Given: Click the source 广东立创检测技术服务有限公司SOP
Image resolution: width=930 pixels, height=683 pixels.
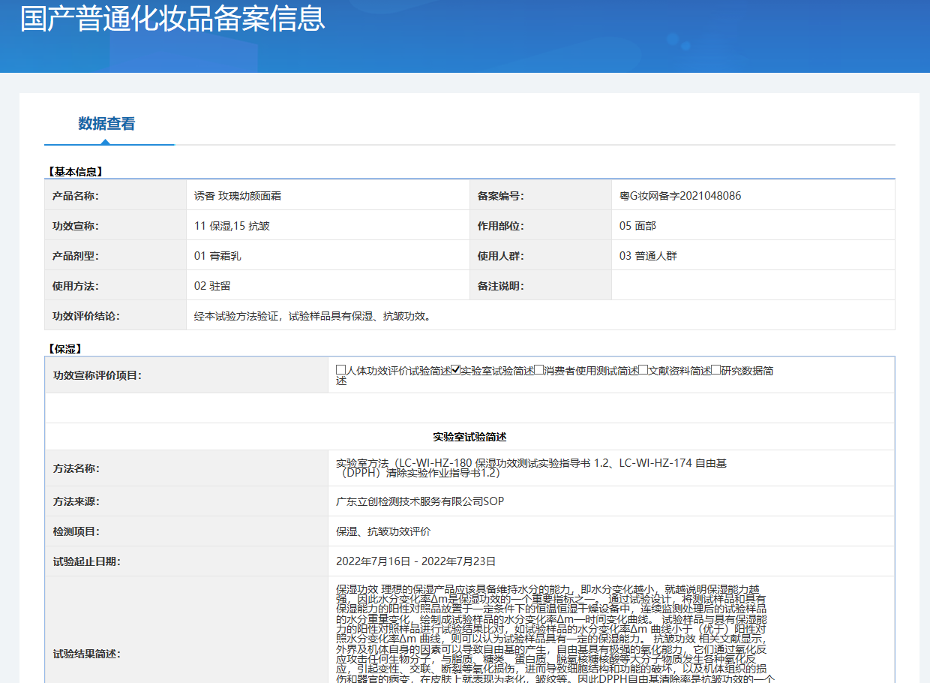Looking at the screenshot, I should (x=420, y=501).
